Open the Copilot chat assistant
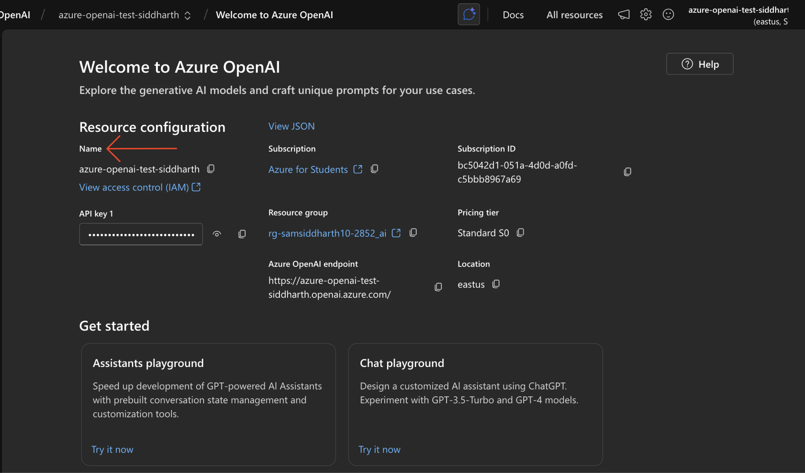Viewport: 805px width, 473px height. click(x=469, y=14)
